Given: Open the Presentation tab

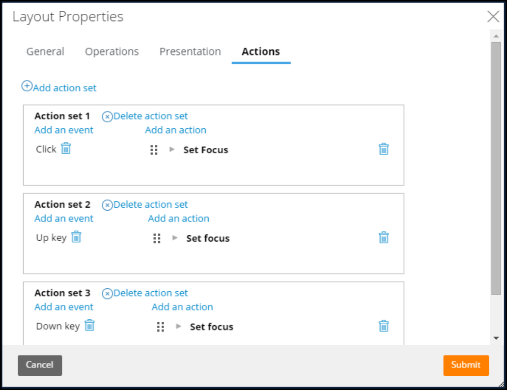Looking at the screenshot, I should 190,52.
